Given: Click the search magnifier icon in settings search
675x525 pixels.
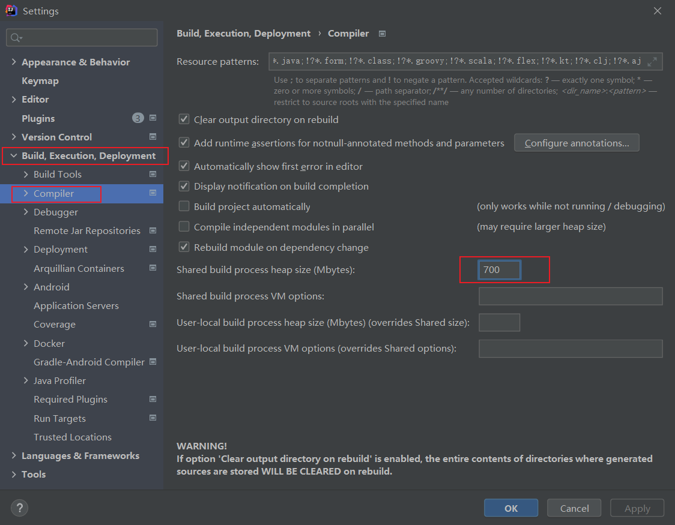Looking at the screenshot, I should coord(16,38).
